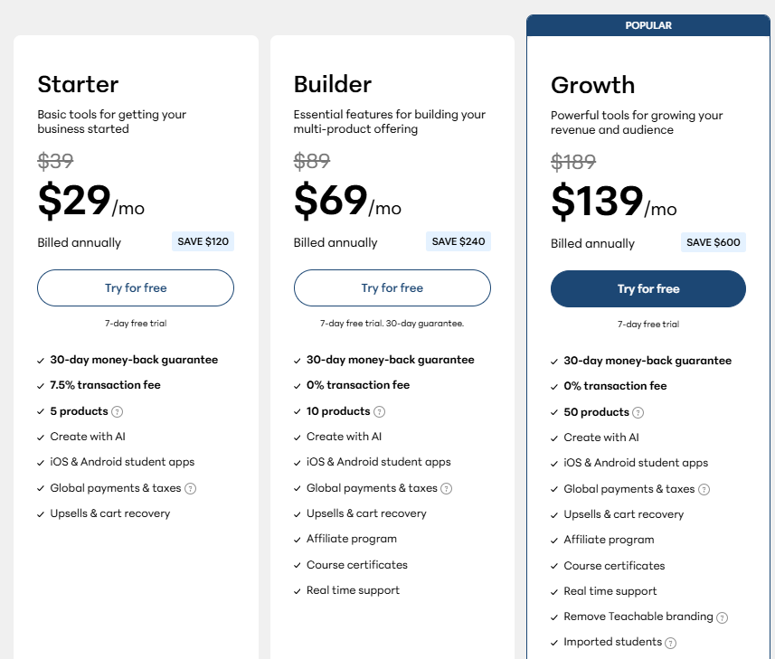The height and width of the screenshot is (659, 775).
Task: Click the tooltip icon next to Remove Teachable branding
Action: (x=722, y=617)
